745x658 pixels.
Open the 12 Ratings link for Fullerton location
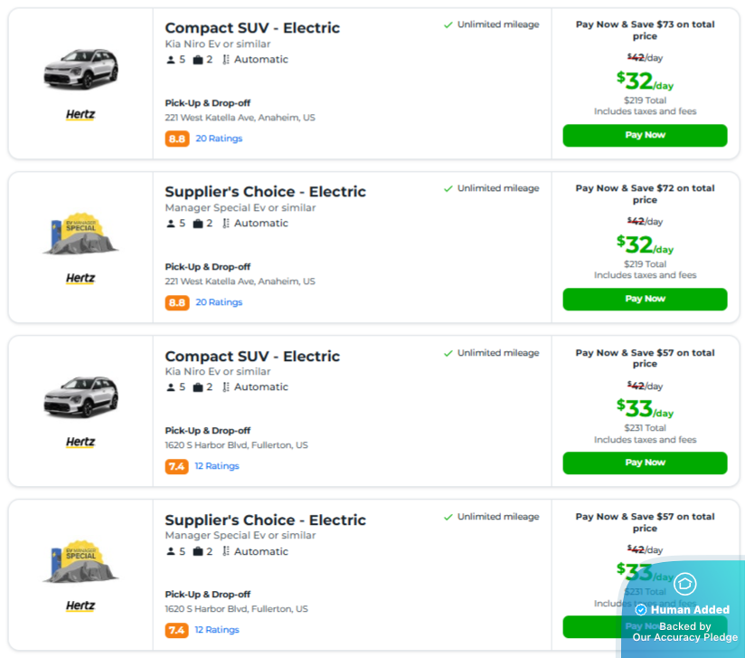(217, 465)
